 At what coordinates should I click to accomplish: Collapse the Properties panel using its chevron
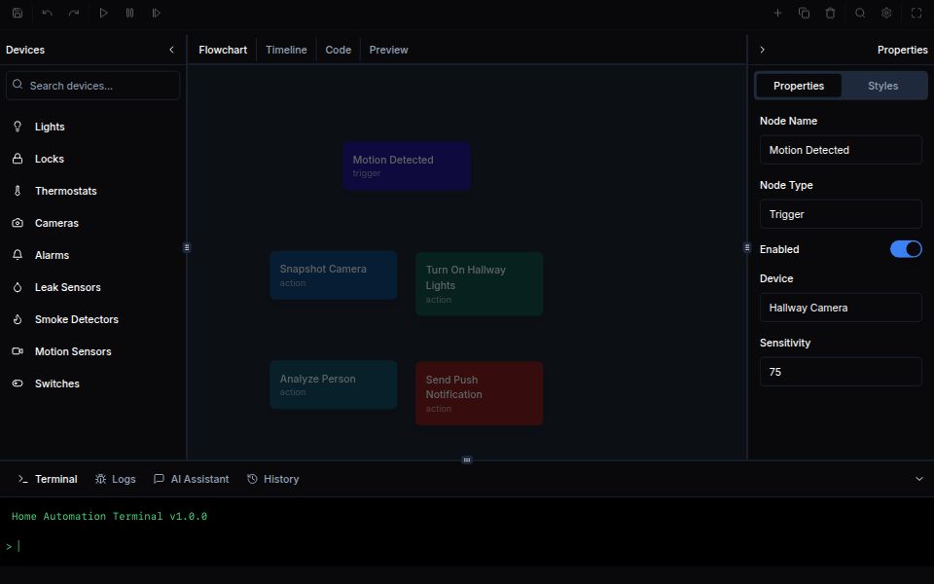pos(763,50)
